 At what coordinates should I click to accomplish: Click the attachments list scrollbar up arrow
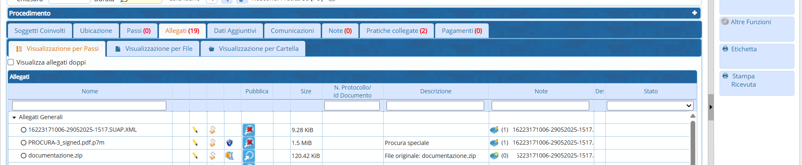pos(693,116)
